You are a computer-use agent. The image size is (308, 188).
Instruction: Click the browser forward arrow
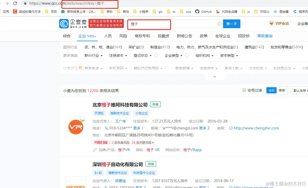(7, 3)
